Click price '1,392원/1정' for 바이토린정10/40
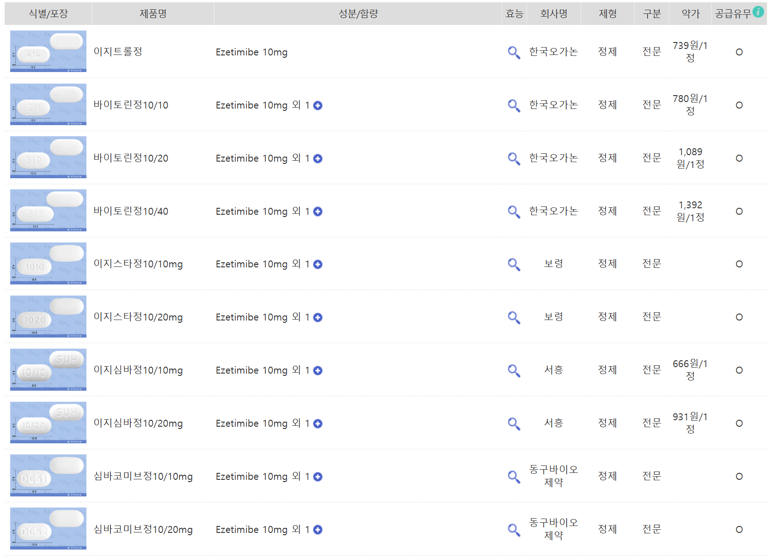The height and width of the screenshot is (556, 771). click(x=690, y=211)
